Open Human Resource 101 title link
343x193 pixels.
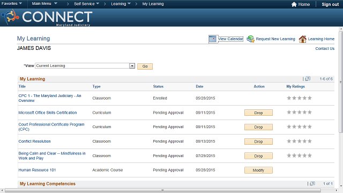pyautogui.click(x=37, y=170)
